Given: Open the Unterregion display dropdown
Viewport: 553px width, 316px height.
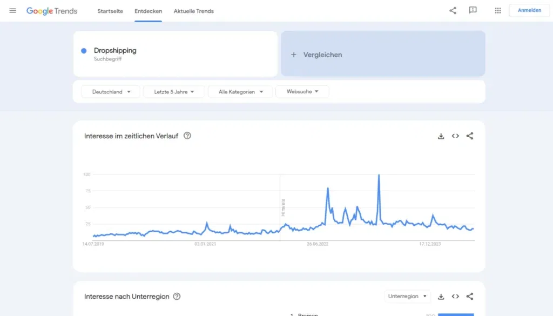Looking at the screenshot, I should [408, 296].
